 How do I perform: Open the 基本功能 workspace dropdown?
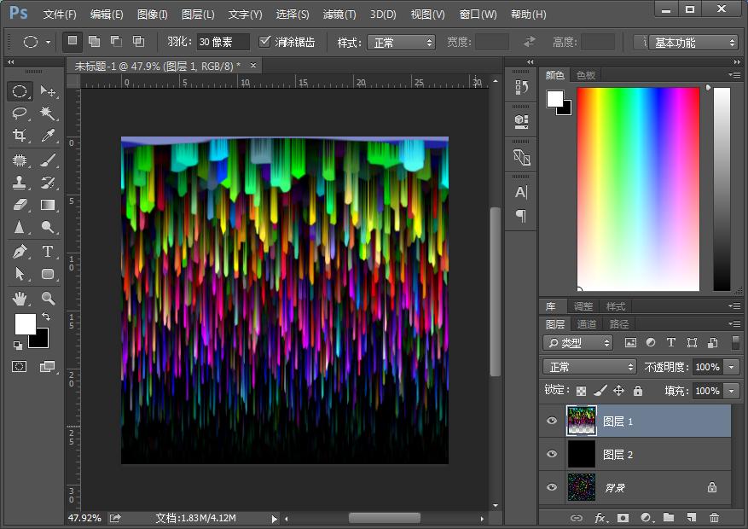(x=693, y=42)
